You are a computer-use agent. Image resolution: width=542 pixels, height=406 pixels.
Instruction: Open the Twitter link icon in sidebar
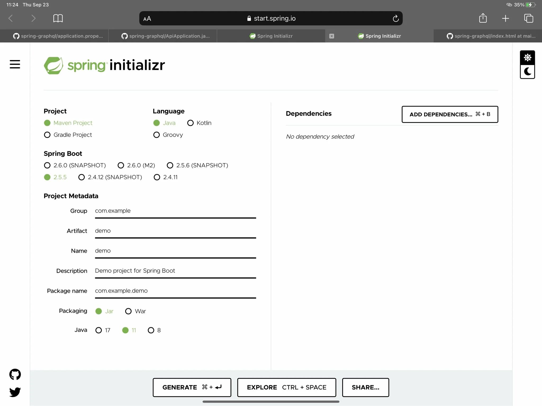point(15,392)
